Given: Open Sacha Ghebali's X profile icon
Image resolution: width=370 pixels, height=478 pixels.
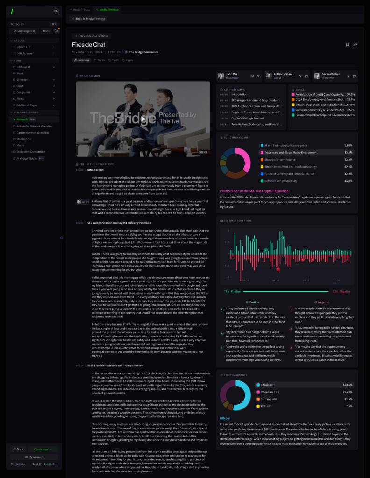Looking at the screenshot, I should tap(349, 76).
